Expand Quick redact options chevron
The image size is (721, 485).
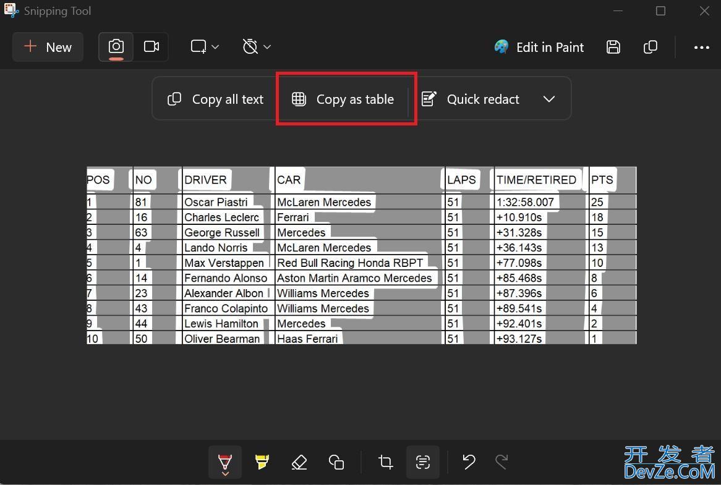548,99
